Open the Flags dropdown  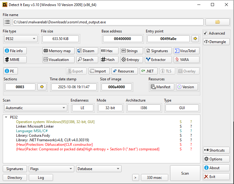pos(51,169)
